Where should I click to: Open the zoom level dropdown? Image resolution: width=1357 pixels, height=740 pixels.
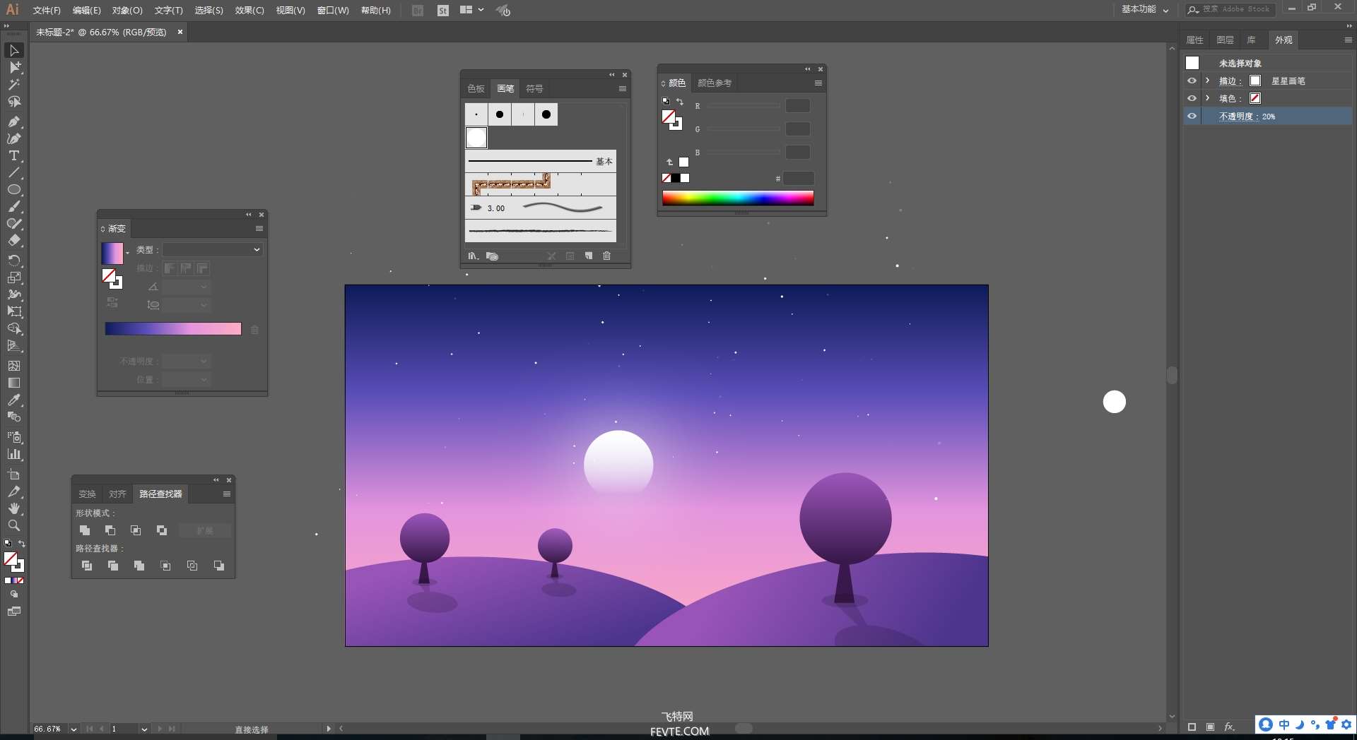(74, 729)
